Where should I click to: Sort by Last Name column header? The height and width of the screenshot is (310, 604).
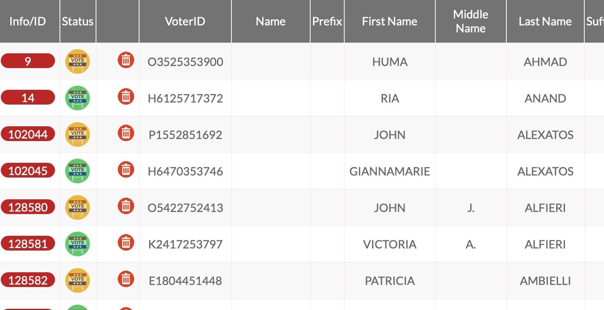pos(545,21)
